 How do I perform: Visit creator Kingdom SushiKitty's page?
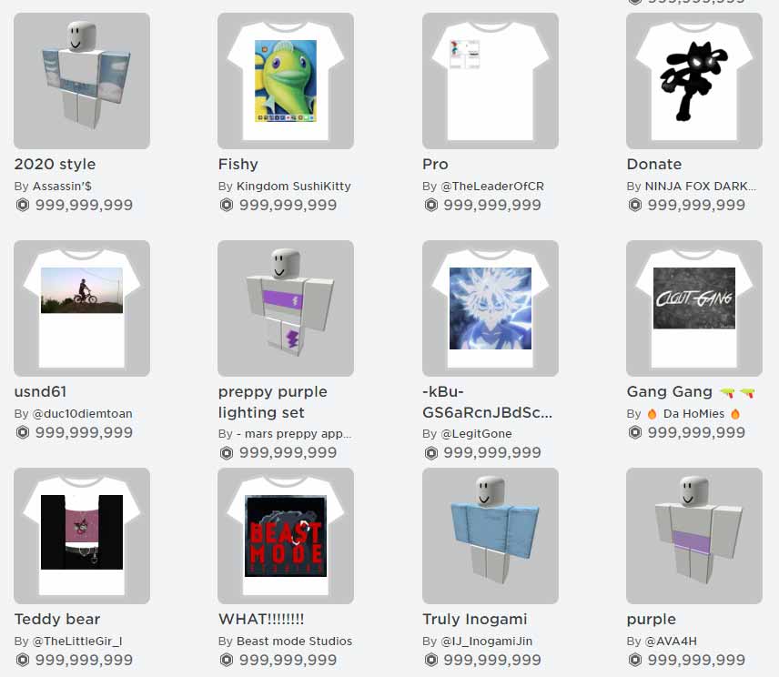point(294,187)
